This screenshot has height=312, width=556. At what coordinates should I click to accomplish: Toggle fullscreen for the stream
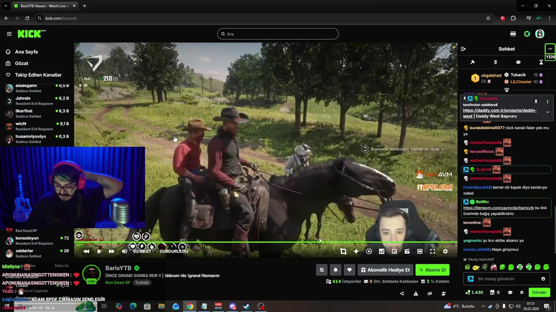coord(433,251)
